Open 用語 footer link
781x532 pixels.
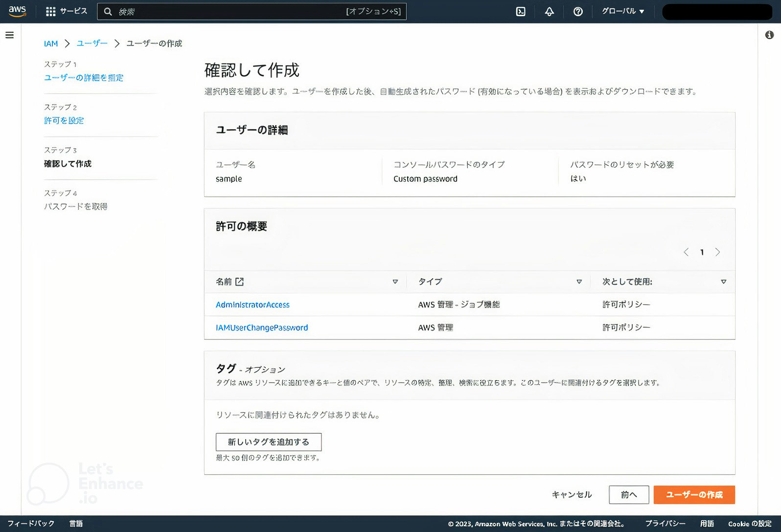[707, 524]
